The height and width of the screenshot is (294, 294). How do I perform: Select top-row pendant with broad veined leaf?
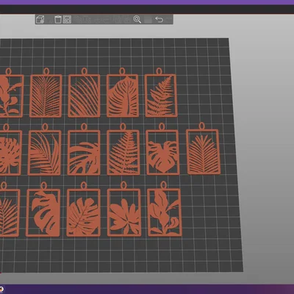122,93
